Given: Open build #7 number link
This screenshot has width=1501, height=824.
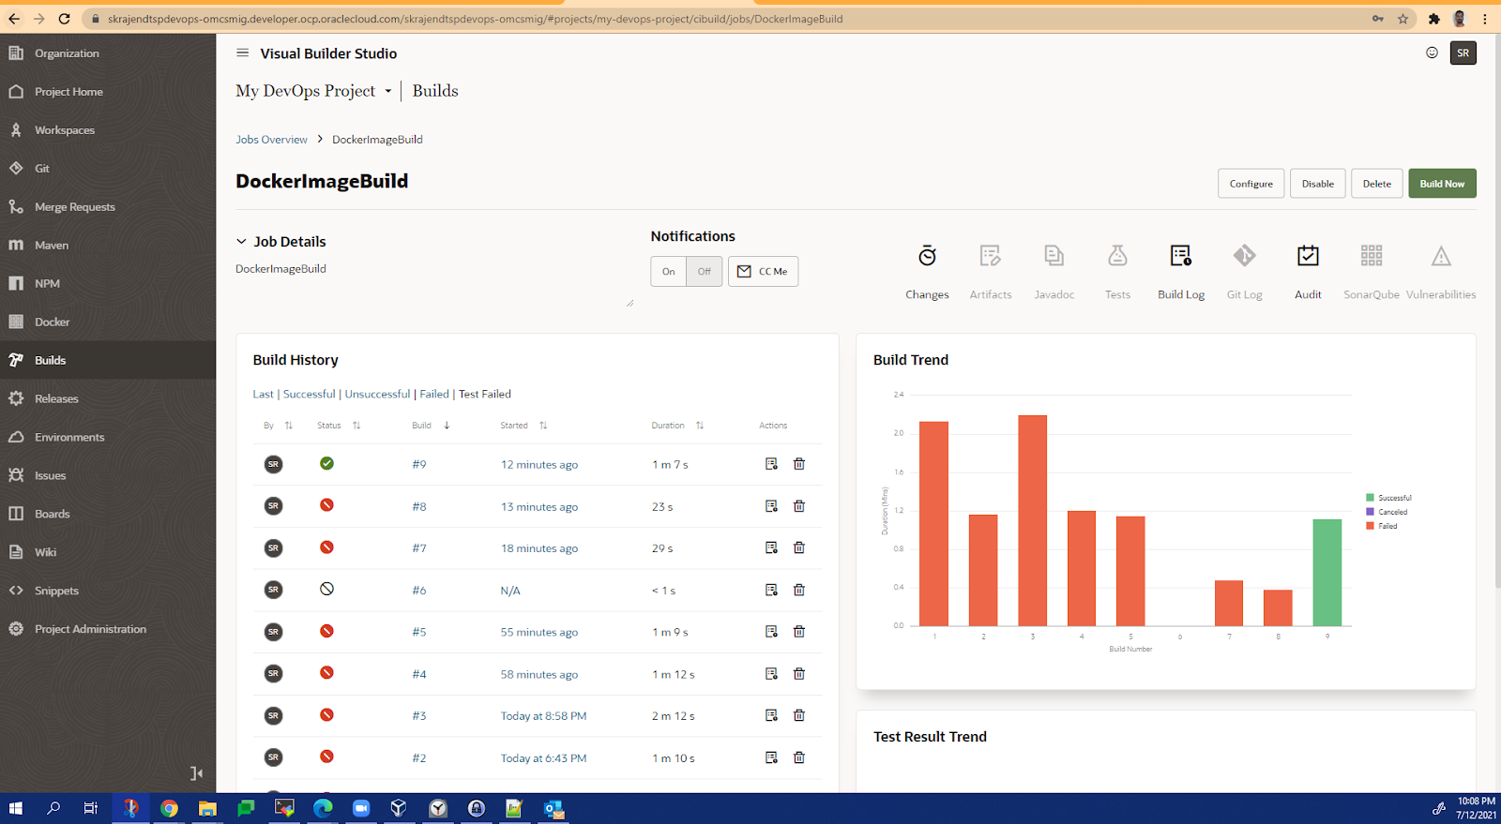Looking at the screenshot, I should [419, 548].
